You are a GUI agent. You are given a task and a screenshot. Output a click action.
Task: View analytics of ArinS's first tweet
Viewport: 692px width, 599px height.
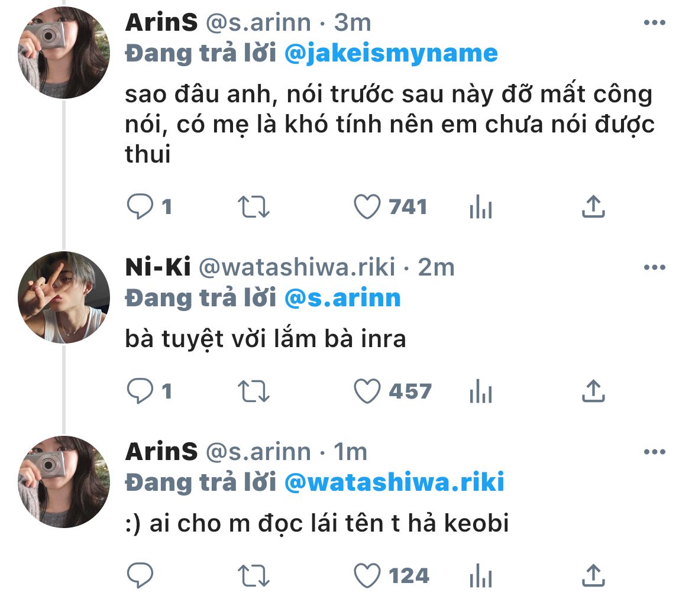coord(480,207)
